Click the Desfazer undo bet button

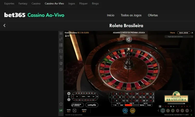[x=125, y=111]
